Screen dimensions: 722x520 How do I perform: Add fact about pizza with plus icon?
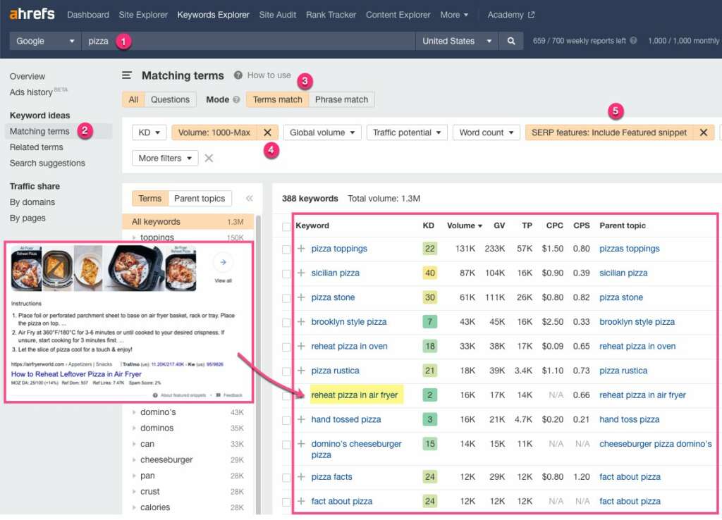tap(301, 501)
